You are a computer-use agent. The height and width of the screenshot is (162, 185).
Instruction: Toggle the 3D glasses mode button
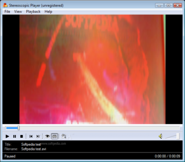point(54,136)
